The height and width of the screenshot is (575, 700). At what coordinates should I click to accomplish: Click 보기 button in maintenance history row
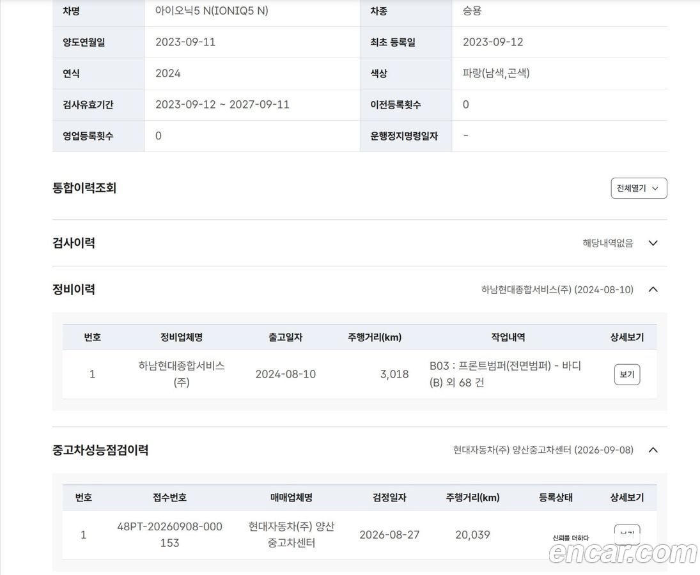(x=626, y=374)
